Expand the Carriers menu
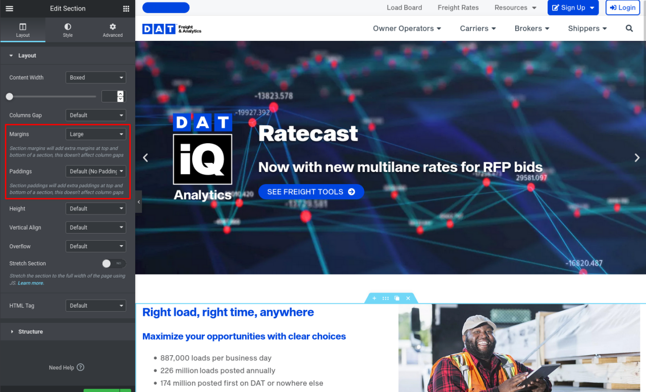 point(478,28)
